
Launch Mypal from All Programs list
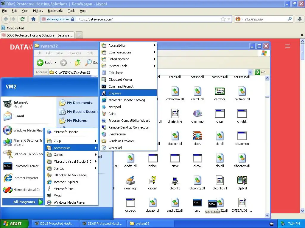pos(71,196)
